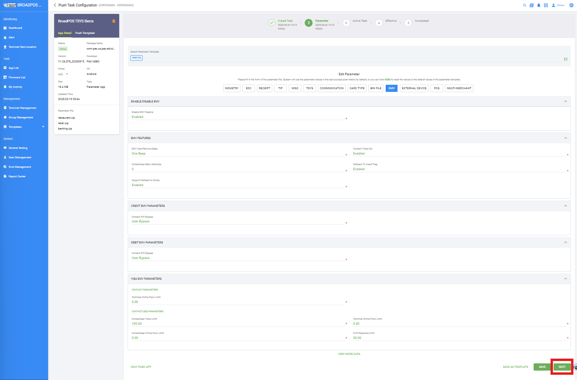This screenshot has height=380, width=577.
Task: Collapse the CREDIT EMV PARAMETERS section
Action: click(x=565, y=206)
